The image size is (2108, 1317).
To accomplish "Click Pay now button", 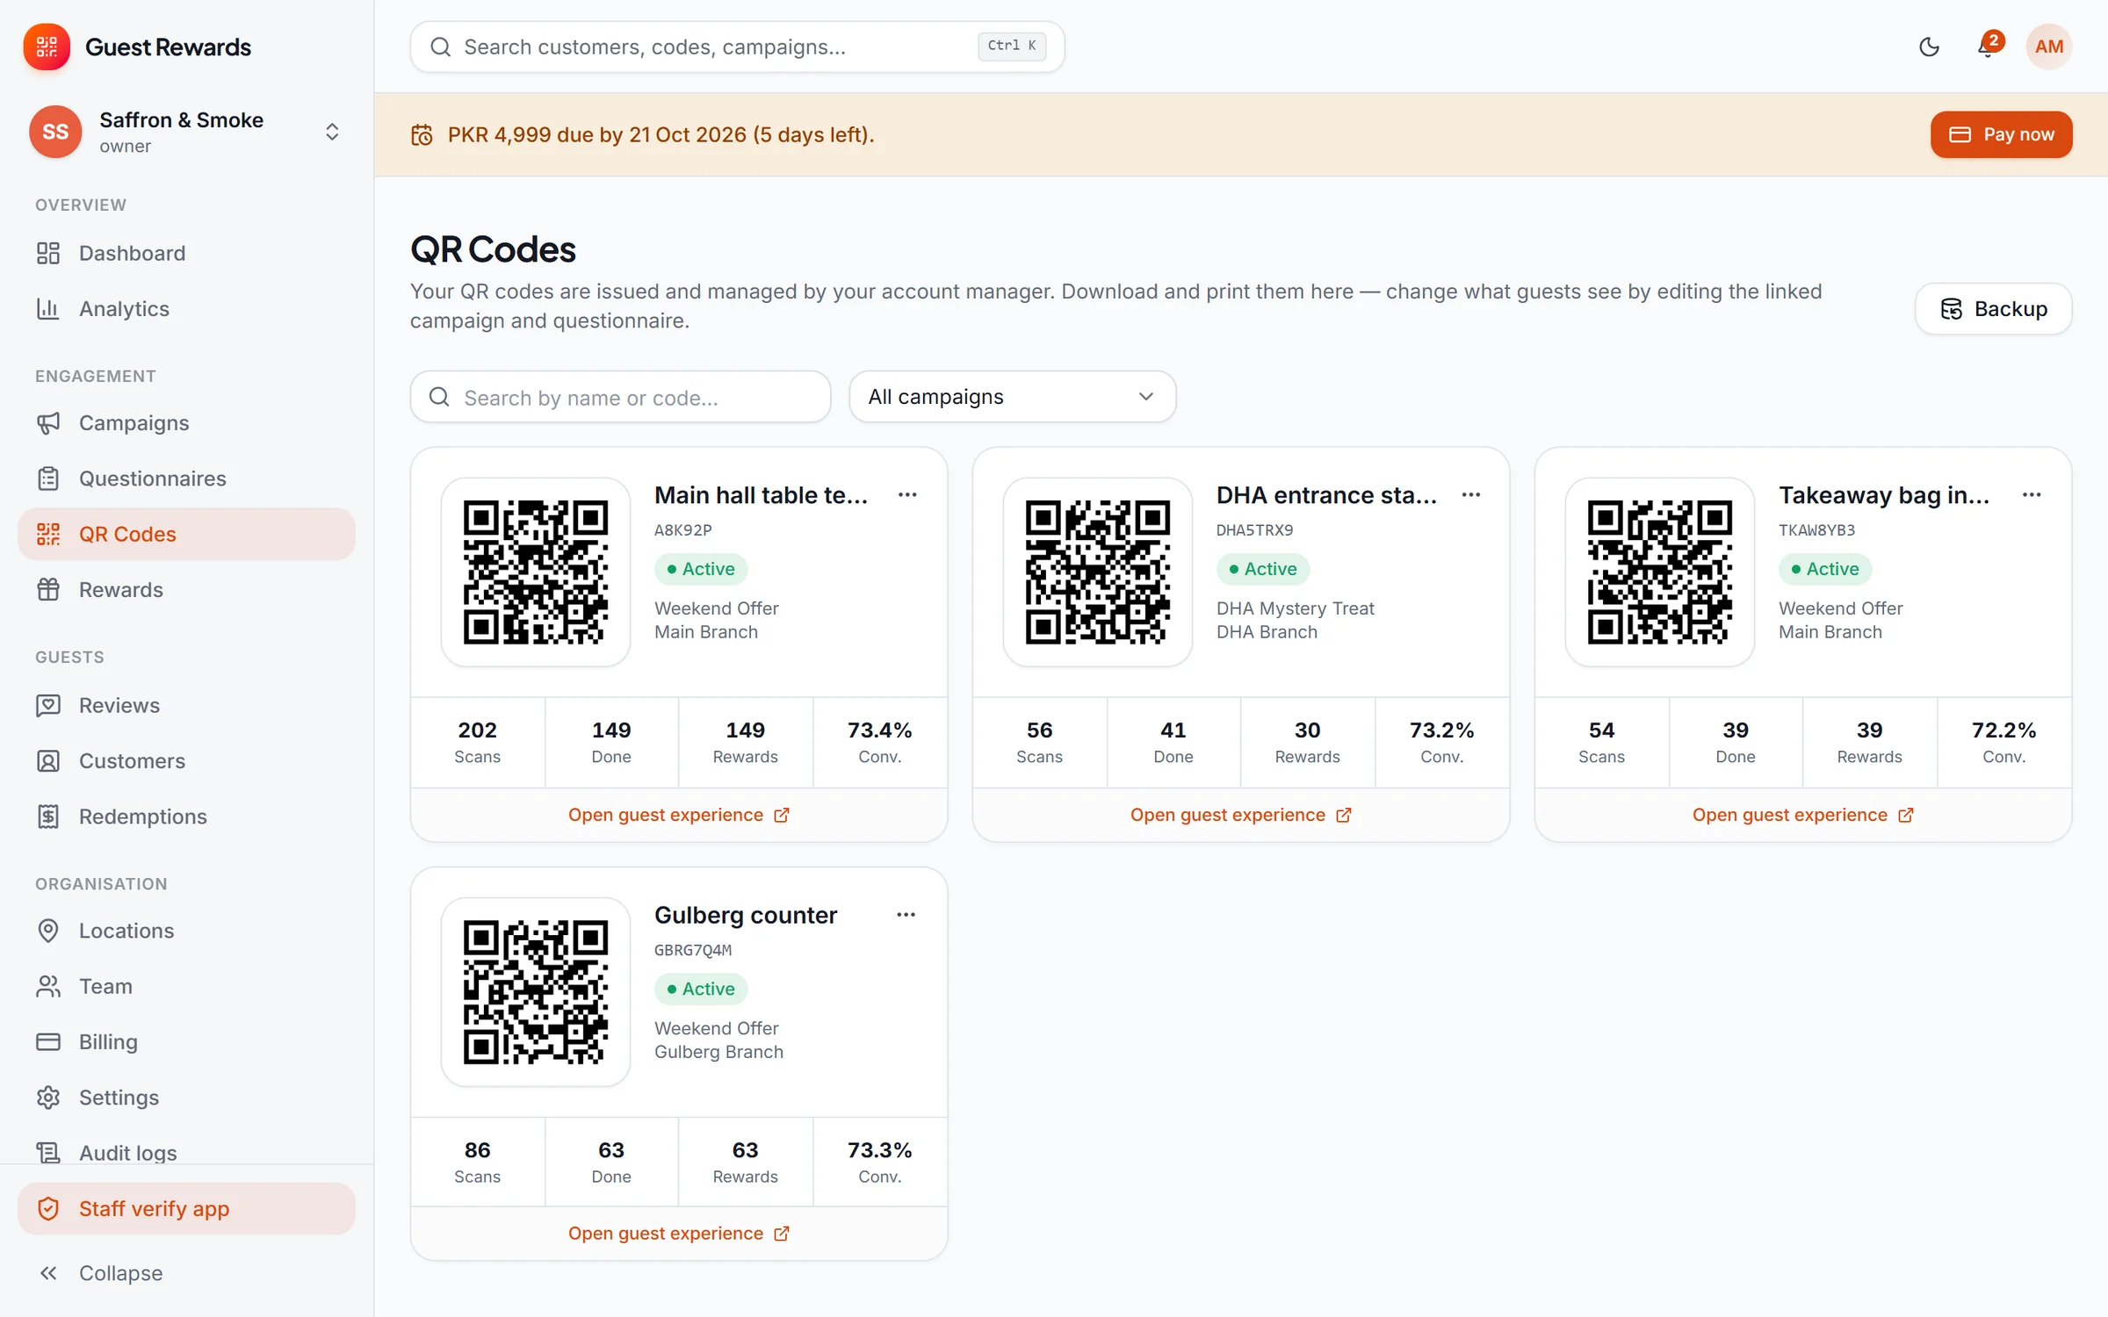I will pyautogui.click(x=2001, y=134).
